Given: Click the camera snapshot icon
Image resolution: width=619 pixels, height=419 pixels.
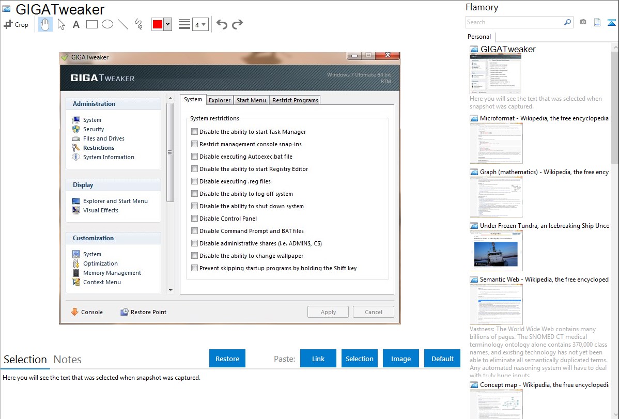Looking at the screenshot, I should pyautogui.click(x=583, y=22).
